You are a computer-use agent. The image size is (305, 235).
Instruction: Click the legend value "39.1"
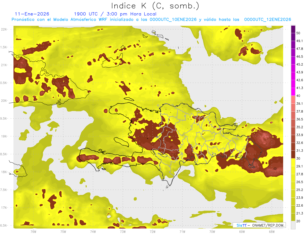[299, 103]
